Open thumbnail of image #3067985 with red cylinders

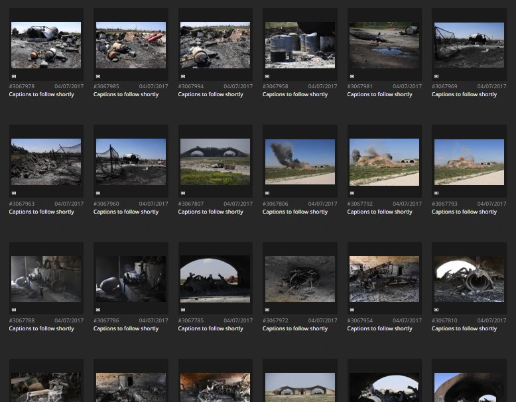131,45
